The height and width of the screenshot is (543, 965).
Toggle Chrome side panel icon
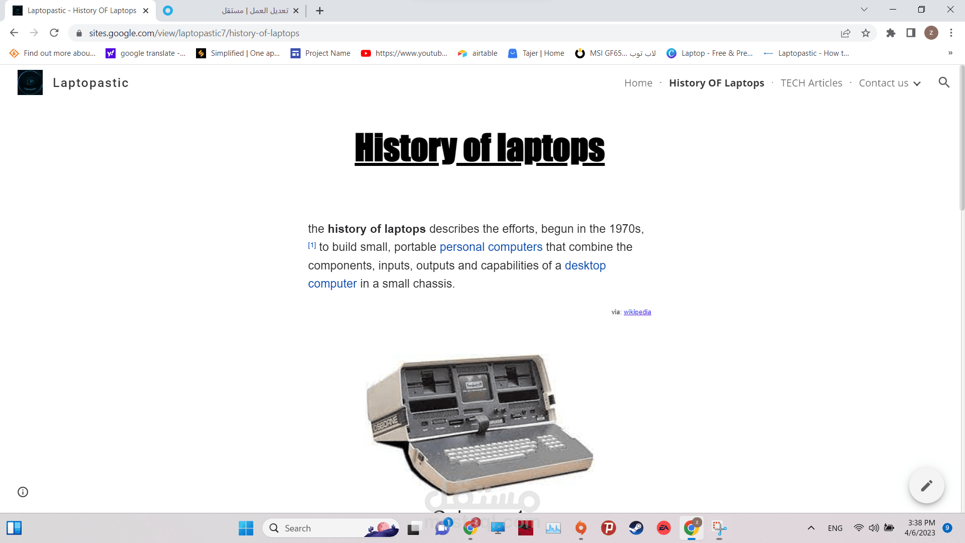pos(911,33)
